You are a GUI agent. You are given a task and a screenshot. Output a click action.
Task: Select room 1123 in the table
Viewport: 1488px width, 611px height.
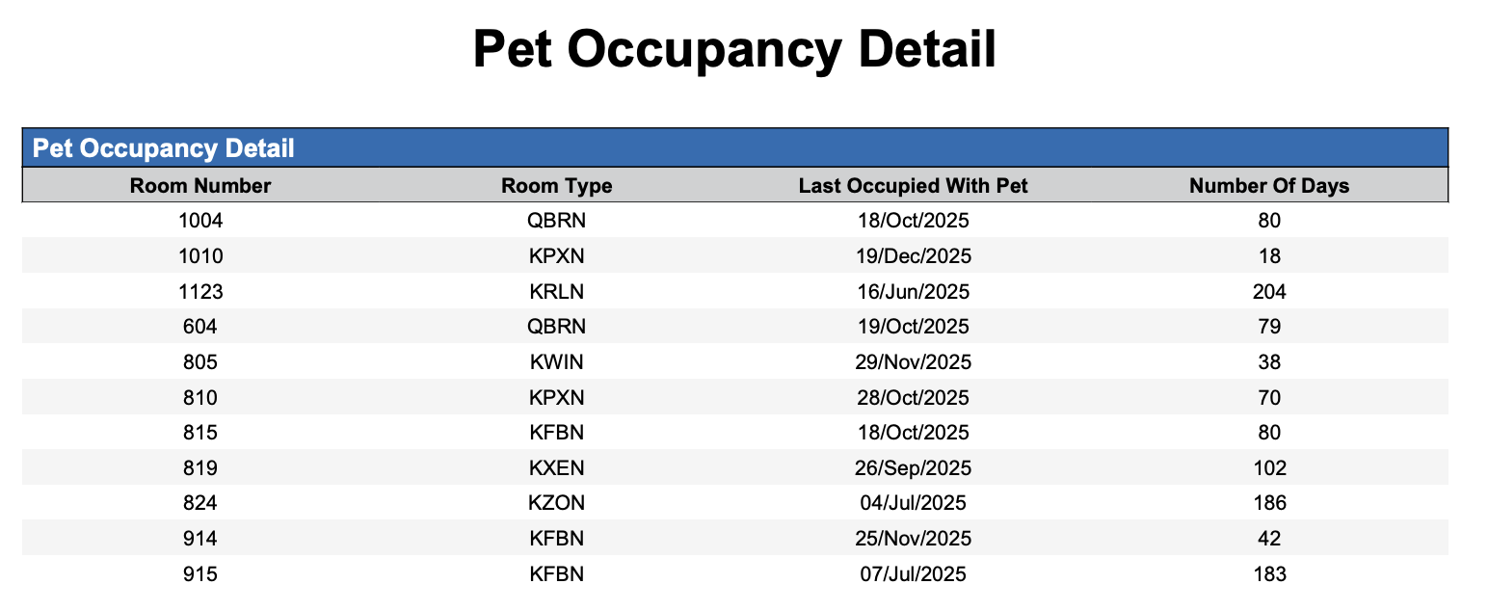[200, 291]
